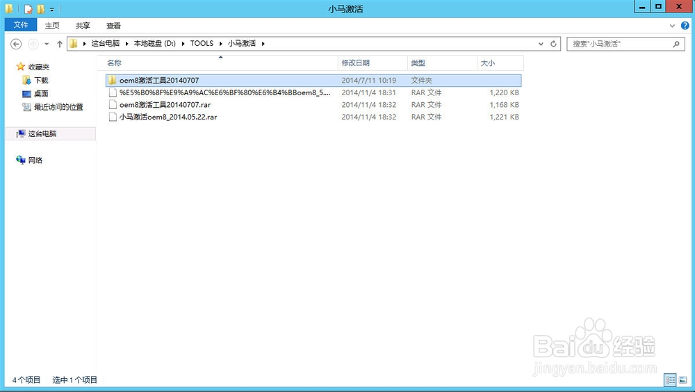Open the 文件 ribbon tab
Viewport: 695px width, 392px height.
[21, 25]
